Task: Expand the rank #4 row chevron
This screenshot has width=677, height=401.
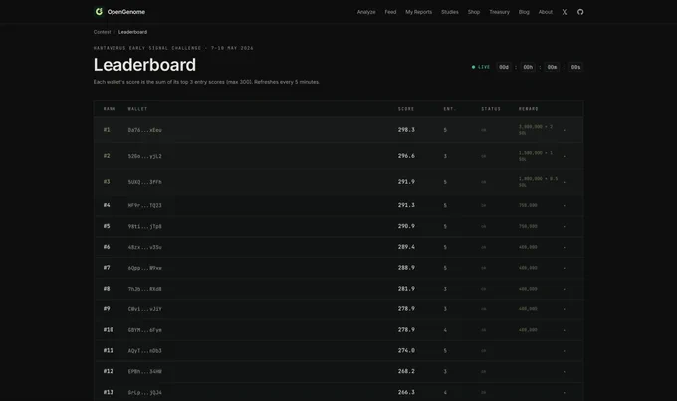Action: [x=564, y=205]
